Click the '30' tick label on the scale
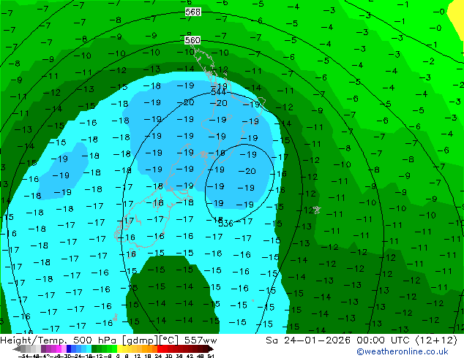Screen dimensions: 464x358 [x=169, y=356]
